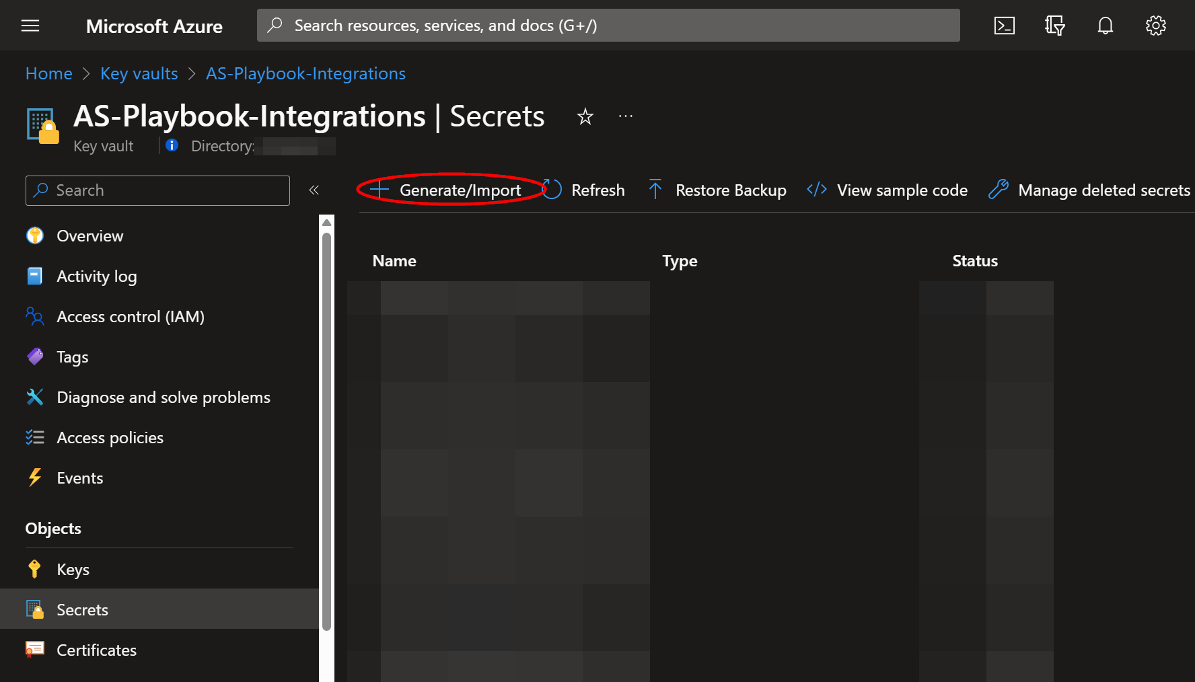The height and width of the screenshot is (682, 1195).
Task: Click the Microsoft Azure logo text
Action: click(x=154, y=26)
